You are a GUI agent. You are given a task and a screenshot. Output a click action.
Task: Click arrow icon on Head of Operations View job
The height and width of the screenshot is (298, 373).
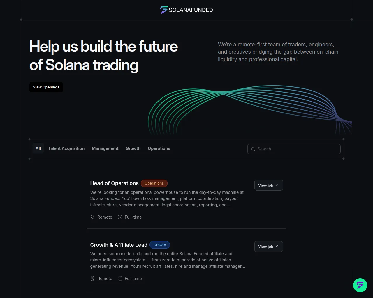[x=277, y=185]
